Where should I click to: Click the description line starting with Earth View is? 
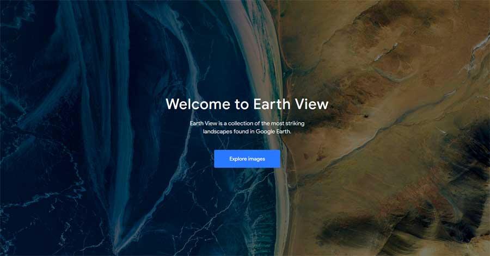pyautogui.click(x=247, y=123)
